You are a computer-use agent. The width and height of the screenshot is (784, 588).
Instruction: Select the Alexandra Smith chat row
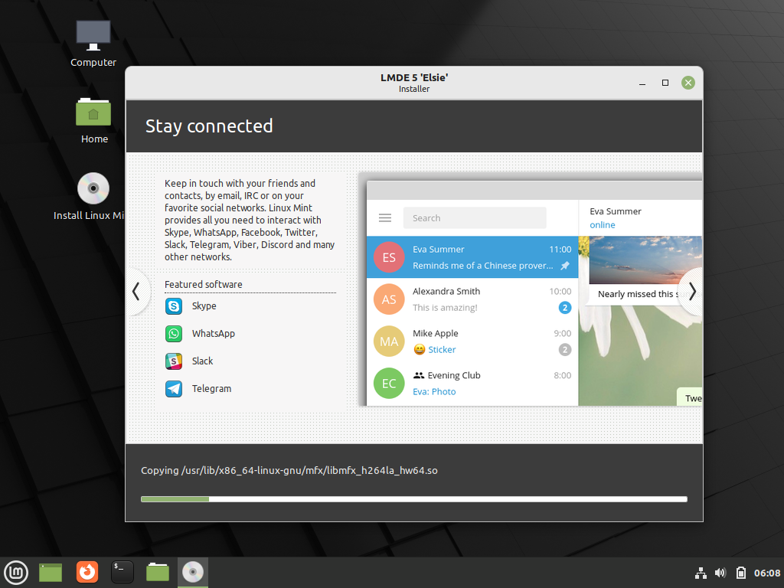pos(472,299)
